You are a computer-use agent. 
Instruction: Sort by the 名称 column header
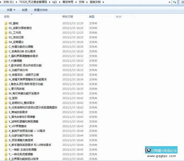click(x=7, y=17)
